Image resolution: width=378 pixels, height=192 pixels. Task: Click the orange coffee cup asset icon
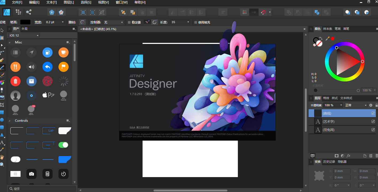64,52
